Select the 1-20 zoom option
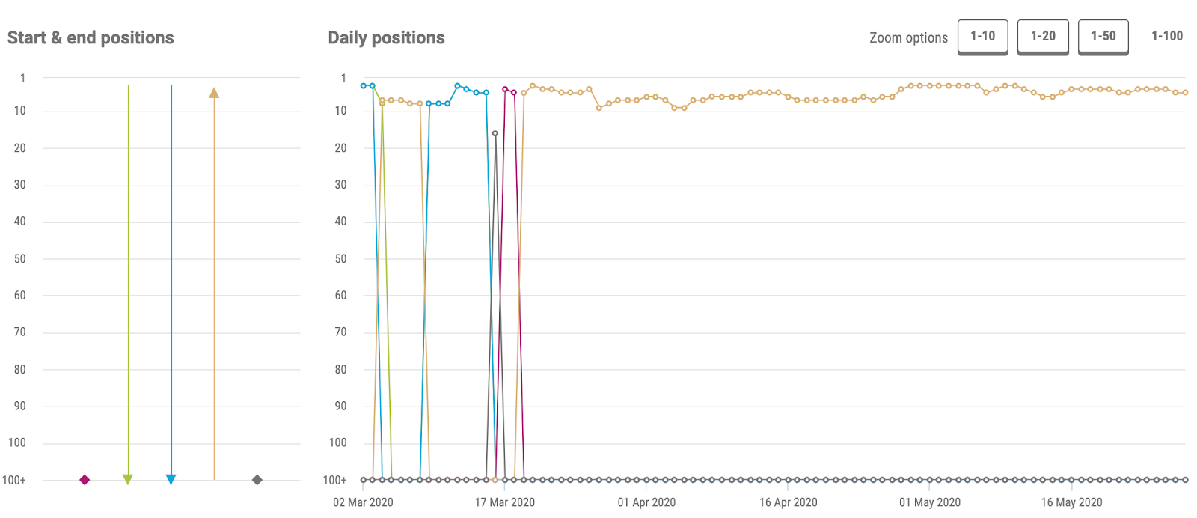The image size is (1197, 518). pyautogui.click(x=1043, y=37)
